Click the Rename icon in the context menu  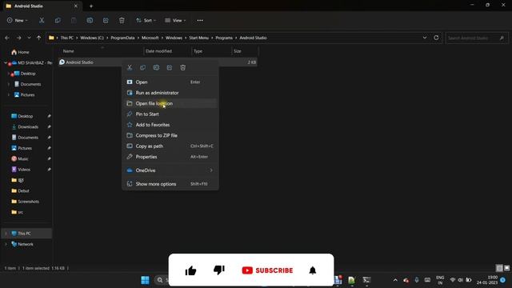(157, 67)
